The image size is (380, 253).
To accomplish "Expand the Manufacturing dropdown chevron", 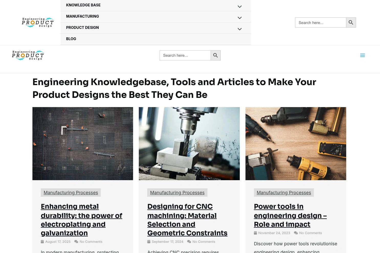I will (x=240, y=18).
